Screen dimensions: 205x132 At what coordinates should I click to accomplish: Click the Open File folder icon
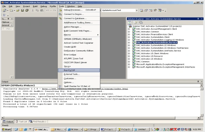(x=18, y=10)
